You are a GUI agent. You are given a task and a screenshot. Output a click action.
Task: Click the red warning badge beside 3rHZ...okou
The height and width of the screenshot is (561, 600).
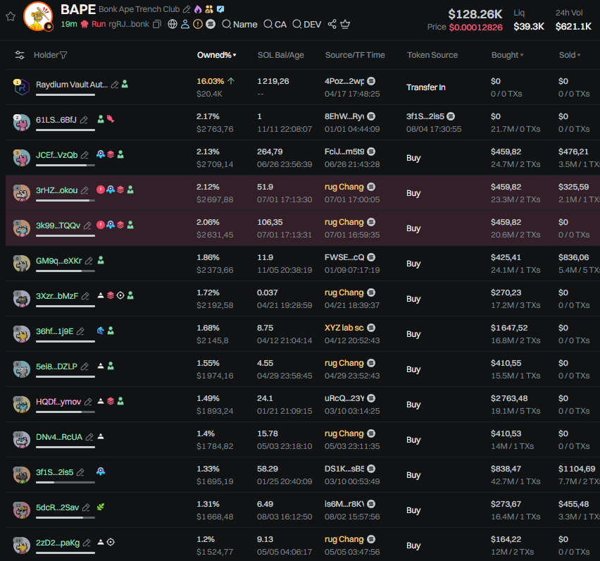tap(101, 190)
